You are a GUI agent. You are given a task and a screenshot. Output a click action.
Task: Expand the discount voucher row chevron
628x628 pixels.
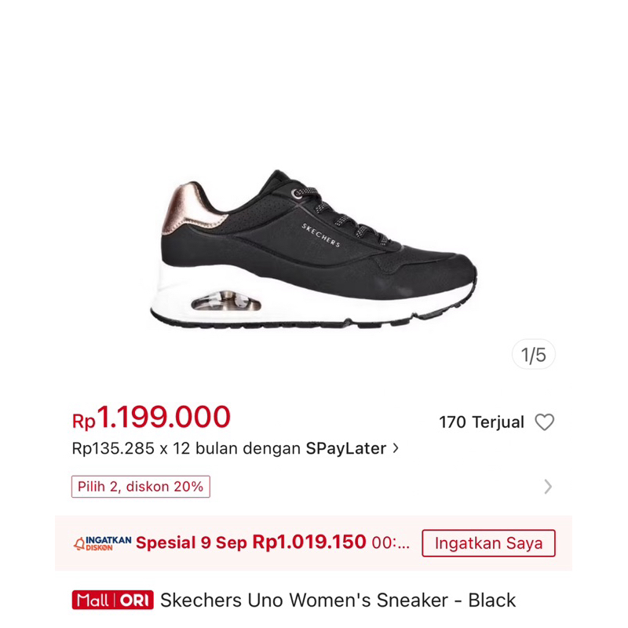pos(548,487)
